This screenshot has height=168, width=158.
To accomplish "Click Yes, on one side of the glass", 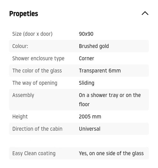I will click(x=111, y=153).
